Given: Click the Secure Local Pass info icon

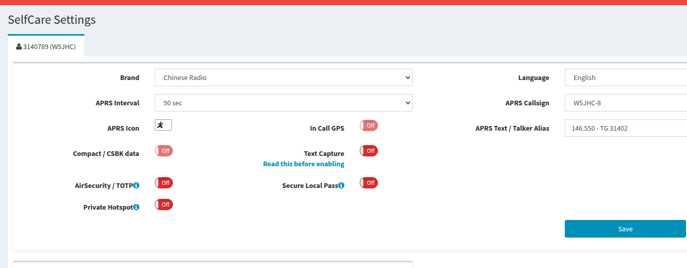Looking at the screenshot, I should click(x=341, y=185).
